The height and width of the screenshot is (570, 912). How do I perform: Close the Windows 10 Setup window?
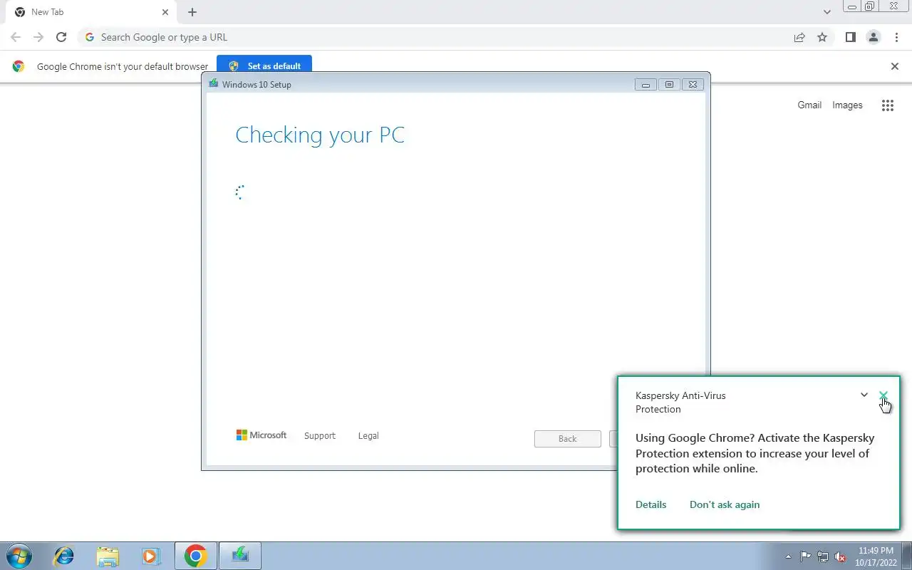tap(693, 84)
